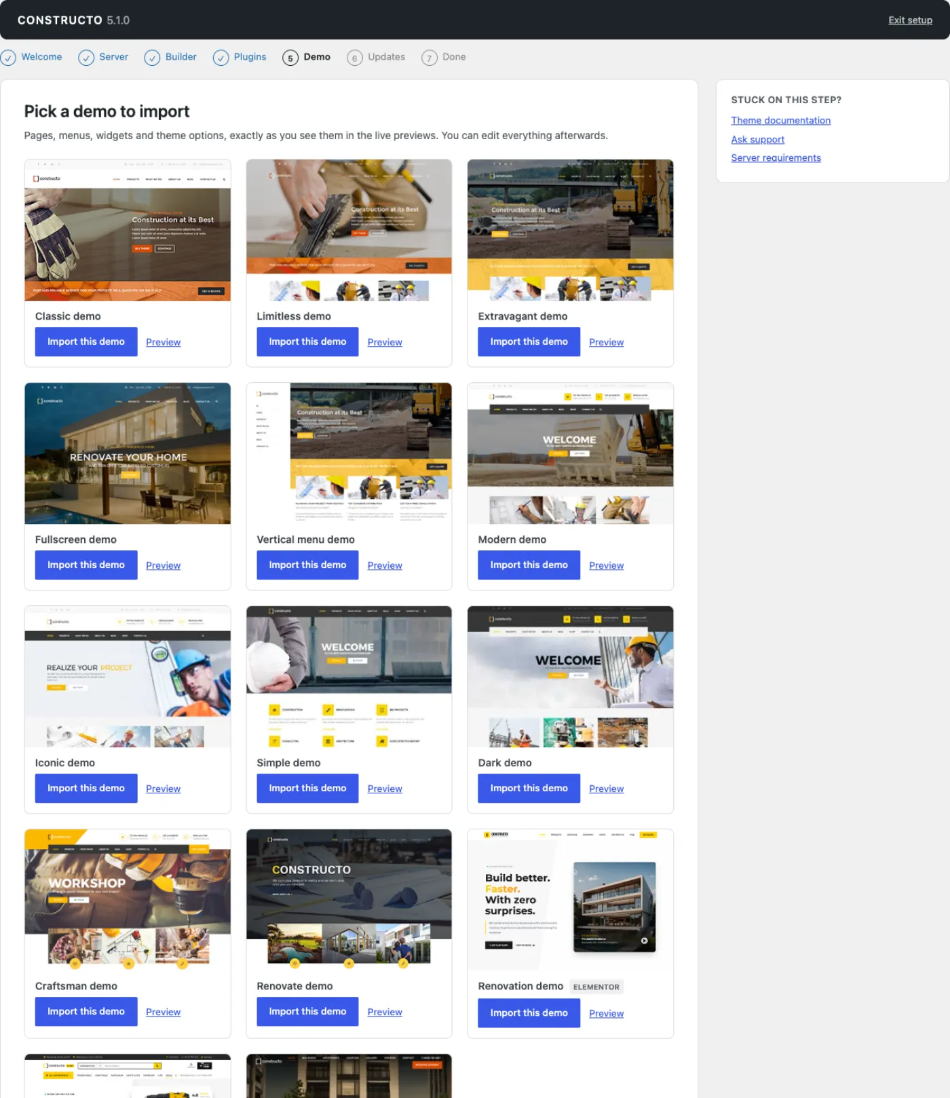Import the Iconic demo
Image resolution: width=950 pixels, height=1098 pixels.
click(86, 788)
